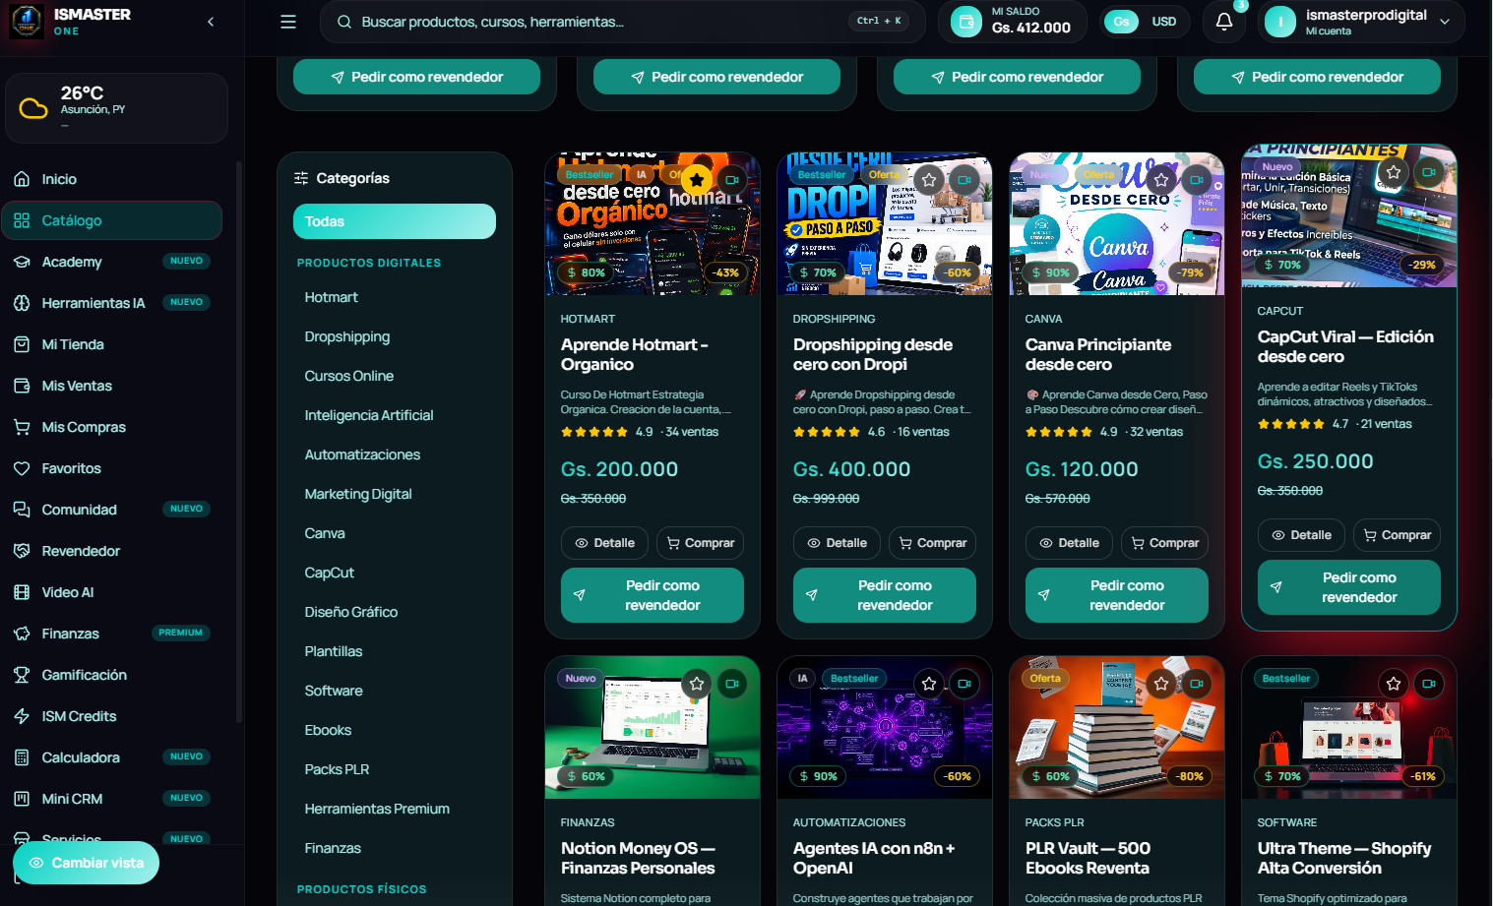Filter by Cursos Online category
Image resolution: width=1493 pixels, height=906 pixels.
pyautogui.click(x=348, y=376)
